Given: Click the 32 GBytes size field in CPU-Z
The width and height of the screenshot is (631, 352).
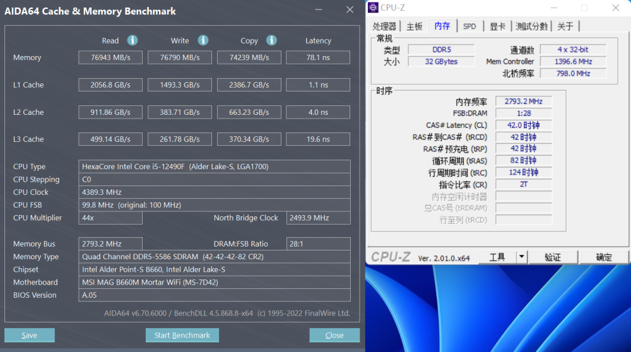Looking at the screenshot, I should click(442, 62).
